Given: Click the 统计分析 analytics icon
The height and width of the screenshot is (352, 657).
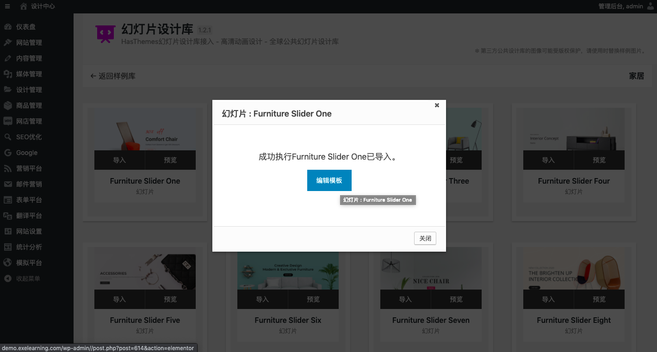Looking at the screenshot, I should 8,247.
